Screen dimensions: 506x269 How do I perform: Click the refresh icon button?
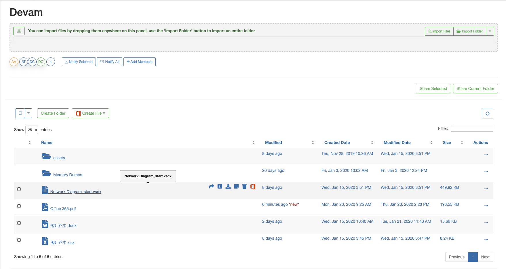pos(487,114)
